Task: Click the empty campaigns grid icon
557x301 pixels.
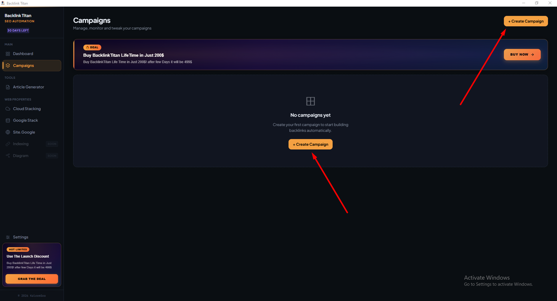Action: [311, 101]
